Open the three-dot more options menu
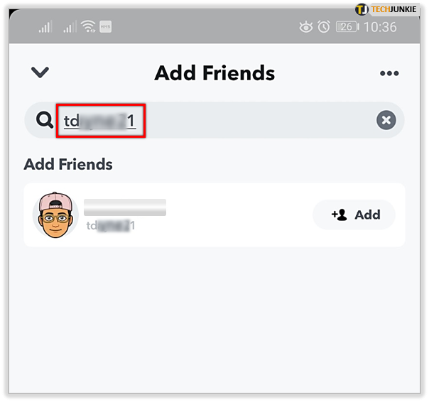This screenshot has height=402, width=429. 389,73
